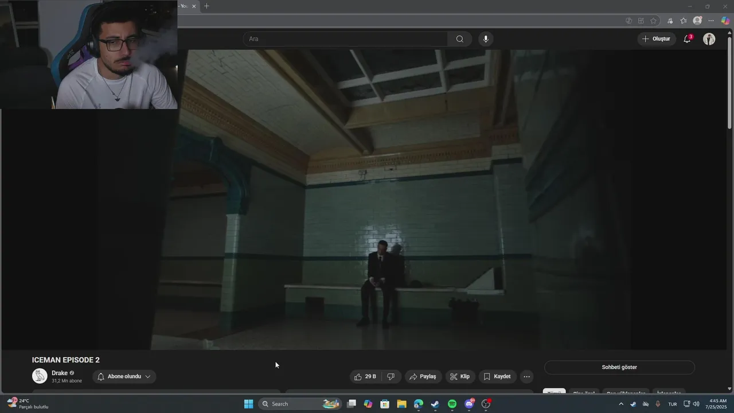This screenshot has height=413, width=734.
Task: Click the taskbar Search box
Action: tap(301, 404)
